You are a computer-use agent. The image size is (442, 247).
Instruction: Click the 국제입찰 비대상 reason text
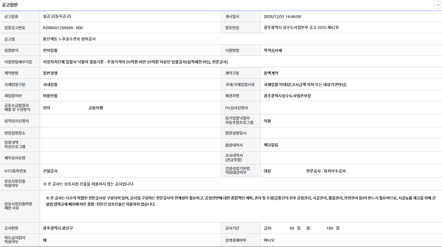click(305, 85)
